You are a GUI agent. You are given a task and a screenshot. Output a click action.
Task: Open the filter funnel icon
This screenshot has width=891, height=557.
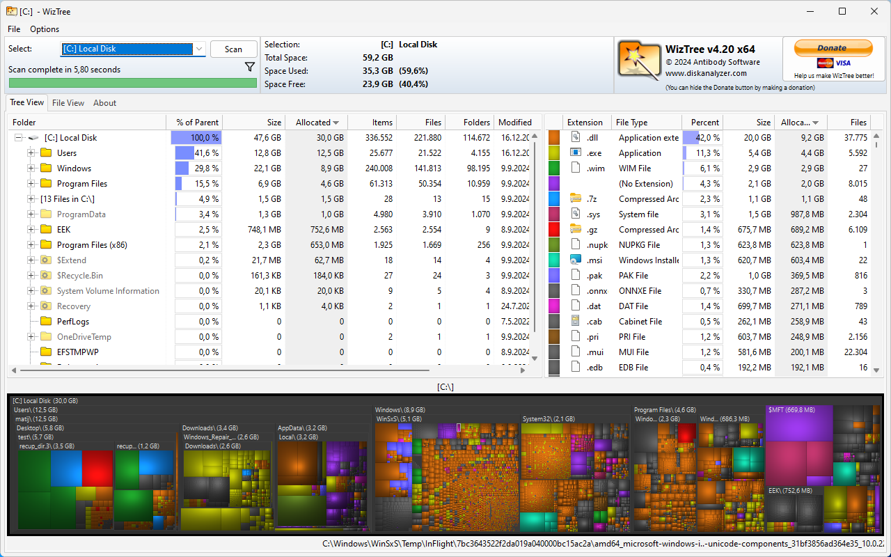pos(250,67)
